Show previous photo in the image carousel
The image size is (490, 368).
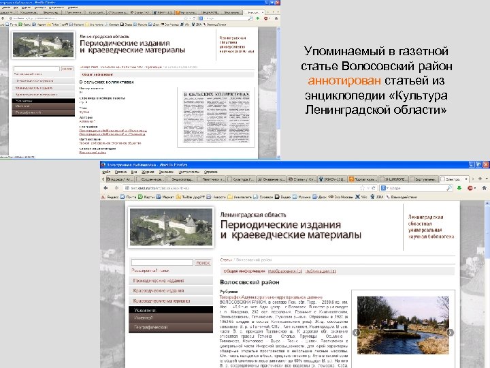pos(356,333)
